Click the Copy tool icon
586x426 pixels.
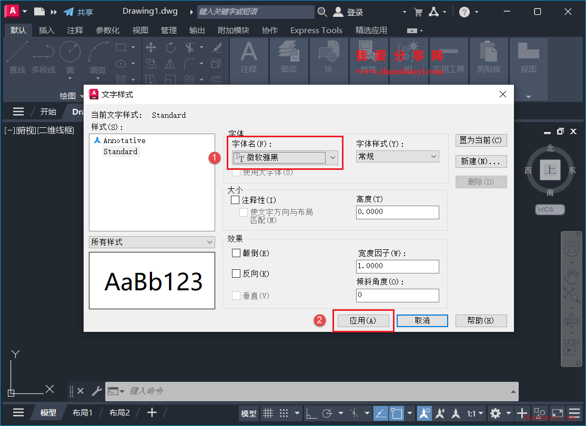pyautogui.click(x=151, y=64)
